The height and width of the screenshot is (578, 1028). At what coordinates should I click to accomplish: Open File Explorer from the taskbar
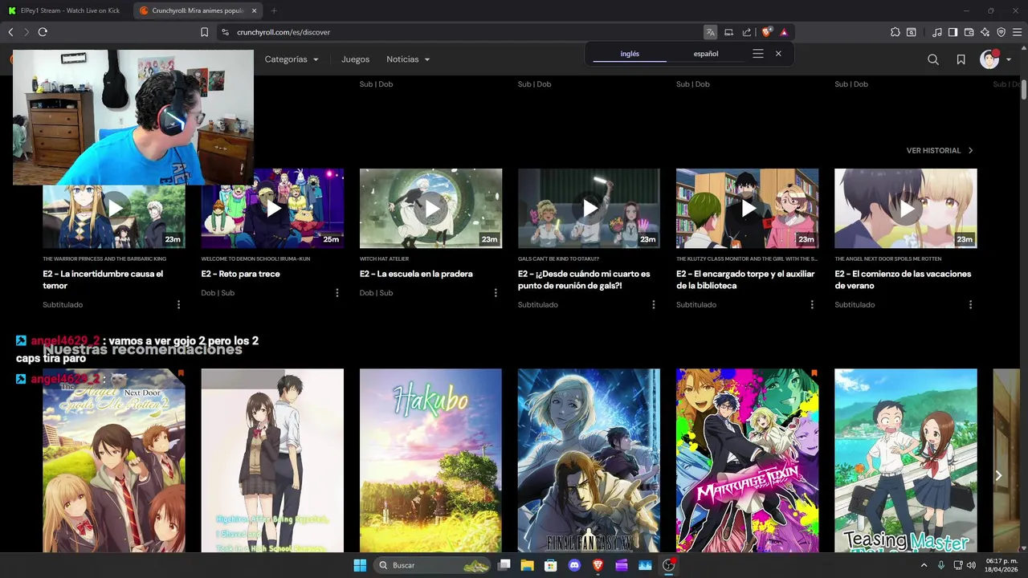527,565
